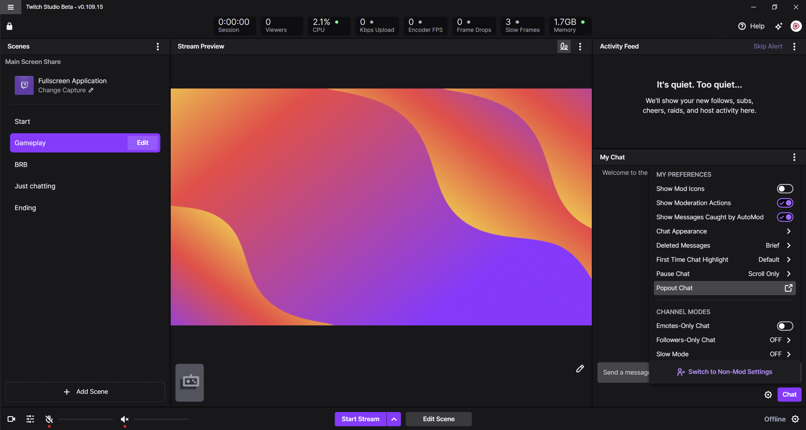Screen dimensions: 806x430
Task: Unmute the desktop speaker icon
Action: click(x=124, y=419)
